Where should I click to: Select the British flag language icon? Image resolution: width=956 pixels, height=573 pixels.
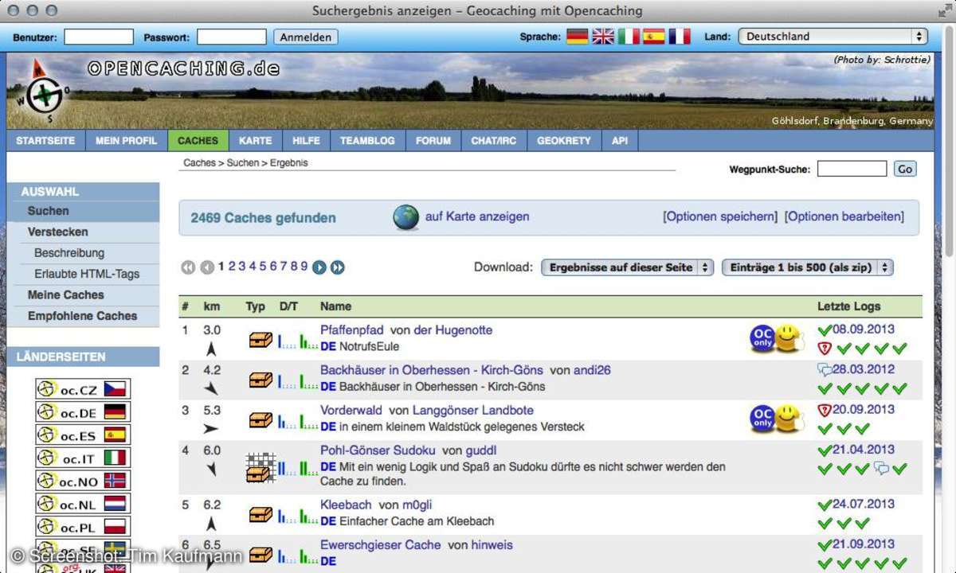[603, 37]
